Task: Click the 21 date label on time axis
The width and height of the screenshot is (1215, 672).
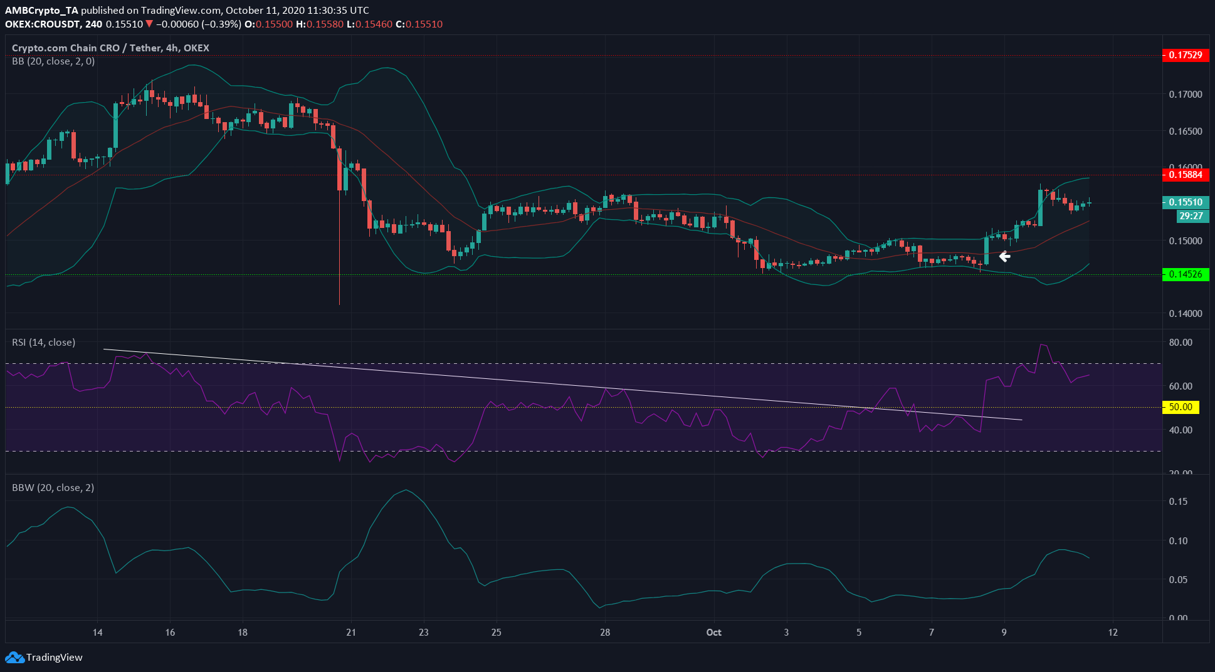Action: point(351,633)
